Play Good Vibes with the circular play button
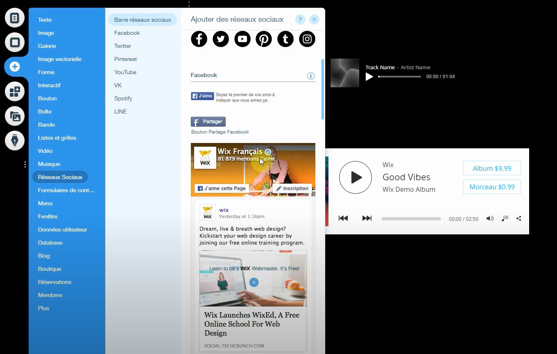 coord(355,177)
